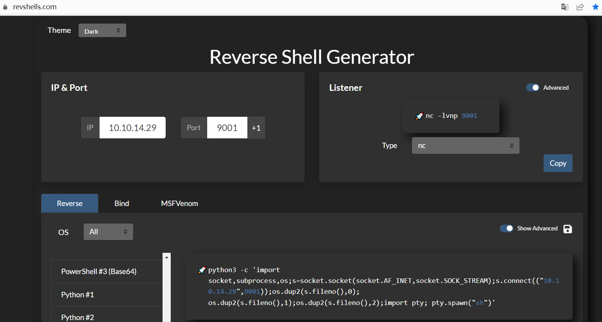602x322 pixels.
Task: Click the share page icon in address bar
Action: click(580, 7)
